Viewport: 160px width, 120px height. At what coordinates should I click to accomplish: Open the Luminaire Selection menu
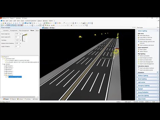tap(31, 21)
